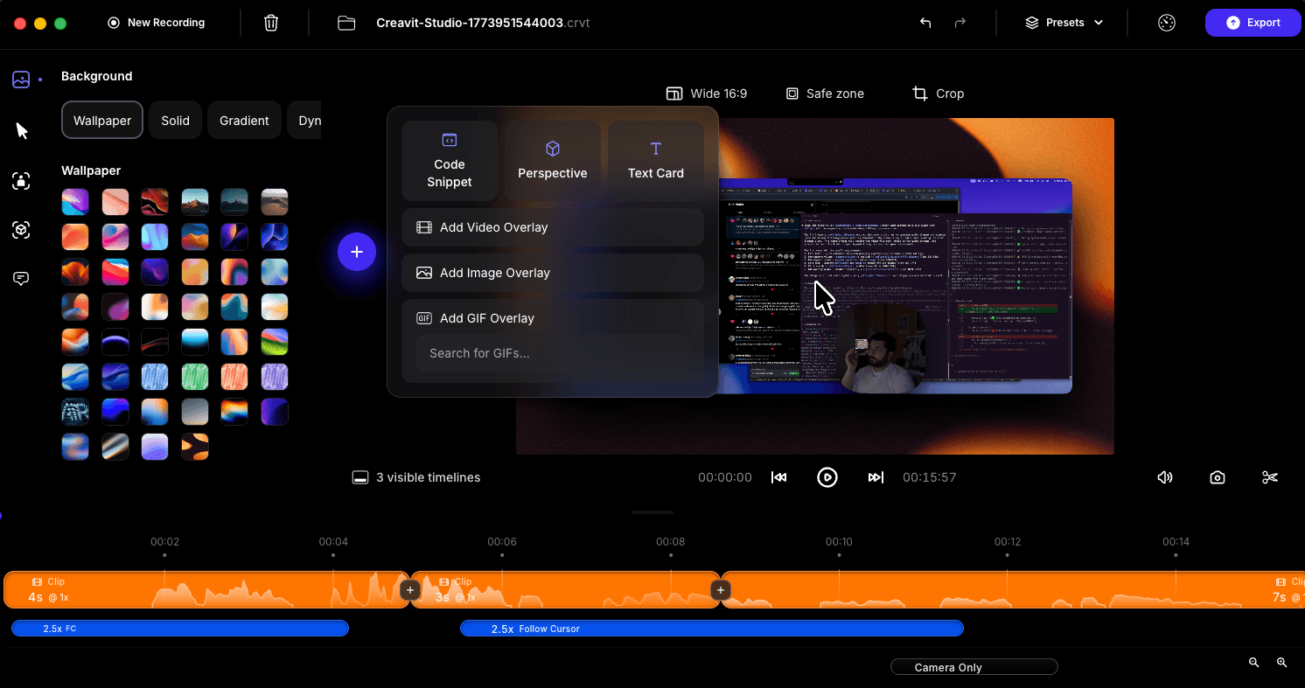
Task: Select the pointer tool in the left sidebar
Action: click(x=21, y=130)
